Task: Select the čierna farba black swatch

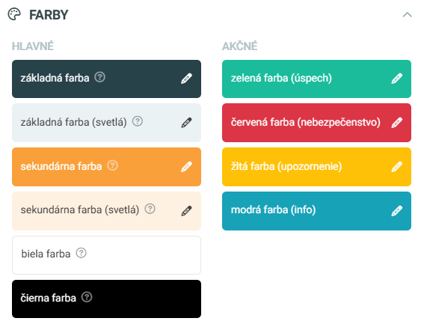Action: tap(106, 299)
